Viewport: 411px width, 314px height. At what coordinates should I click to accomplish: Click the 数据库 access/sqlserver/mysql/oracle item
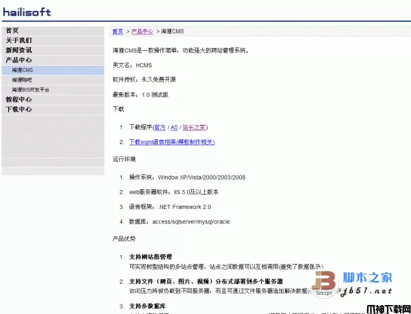click(179, 221)
